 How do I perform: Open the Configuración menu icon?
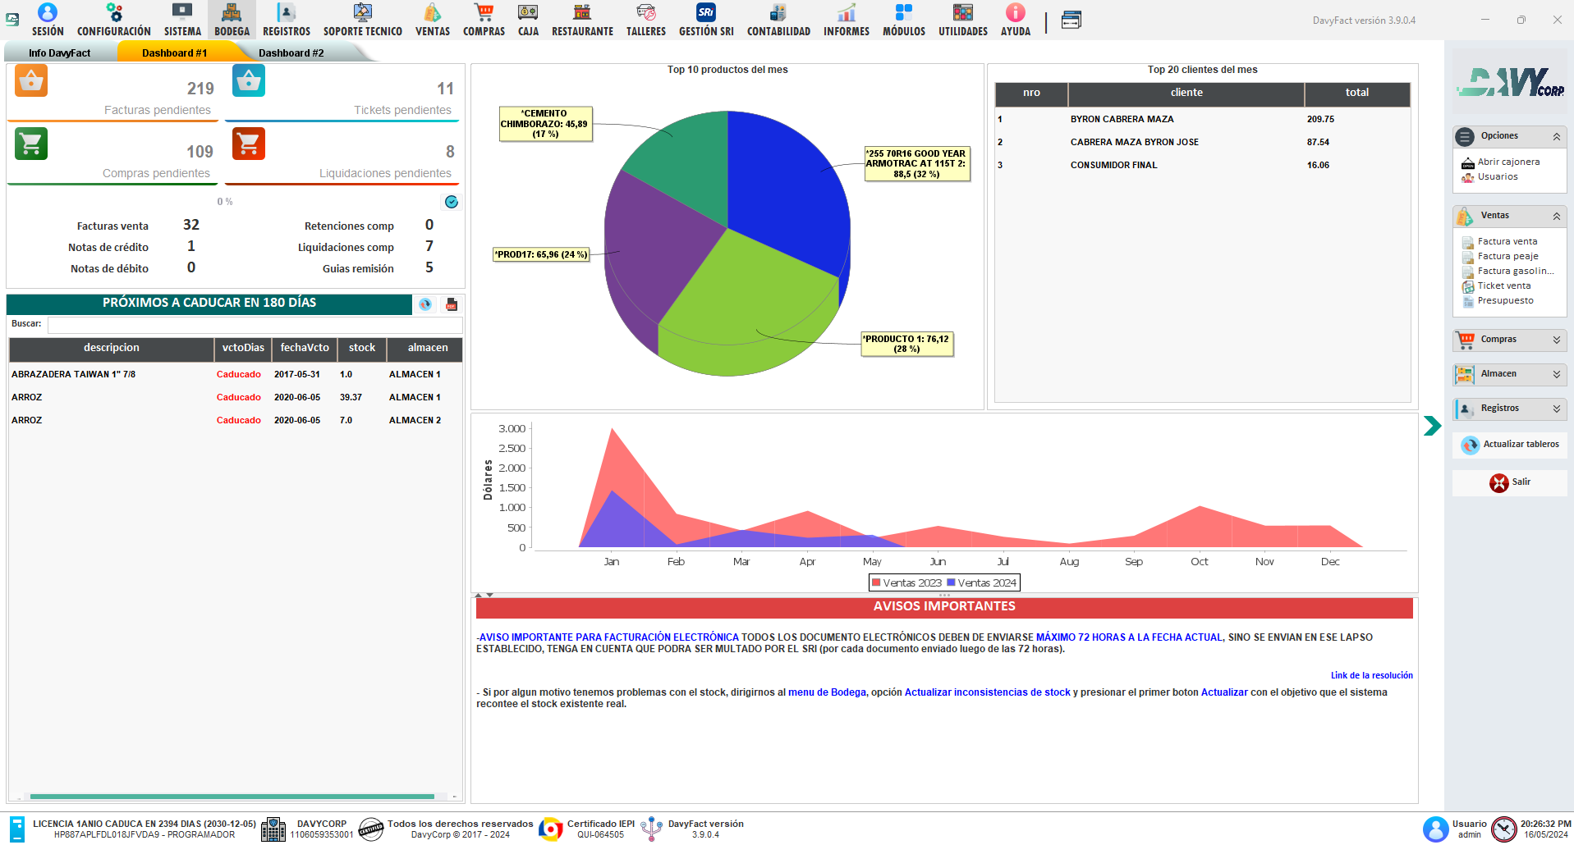click(114, 13)
